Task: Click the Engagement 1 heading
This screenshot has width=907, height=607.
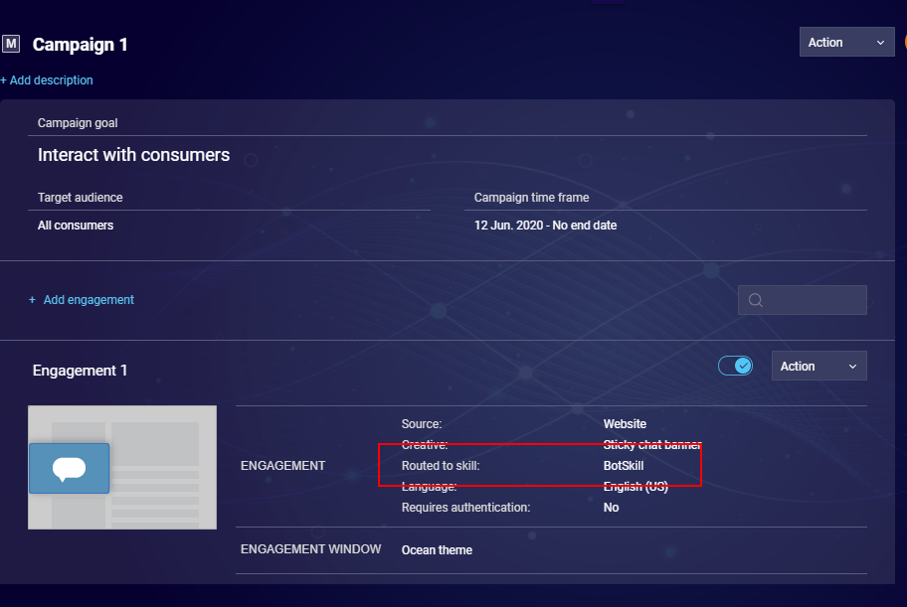Action: (x=80, y=371)
